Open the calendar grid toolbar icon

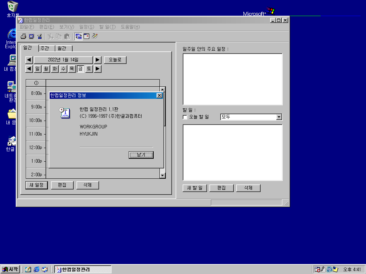pos(86,36)
